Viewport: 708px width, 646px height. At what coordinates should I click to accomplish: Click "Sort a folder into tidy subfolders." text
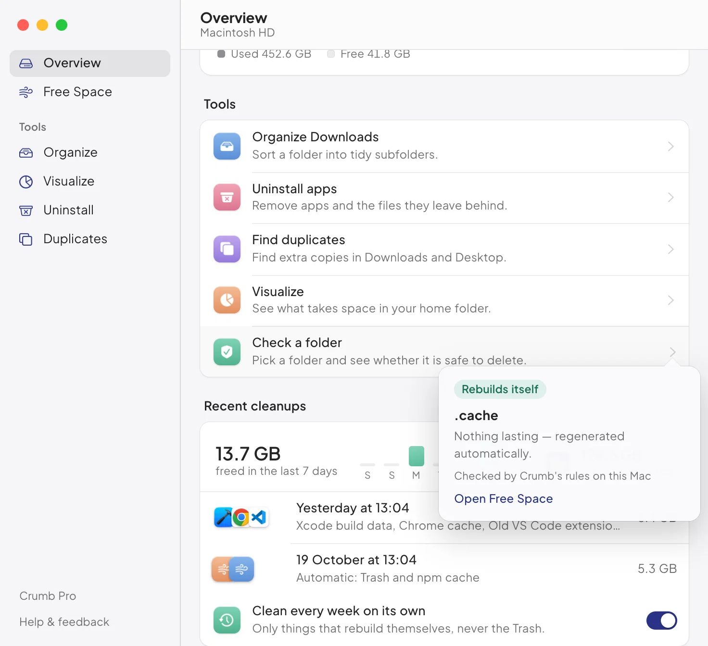(x=345, y=155)
